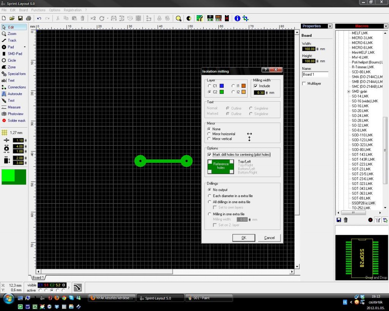Viewport: 389px width, 311px height.
Task: Open a file with the folder icon
Action: click(12, 18)
